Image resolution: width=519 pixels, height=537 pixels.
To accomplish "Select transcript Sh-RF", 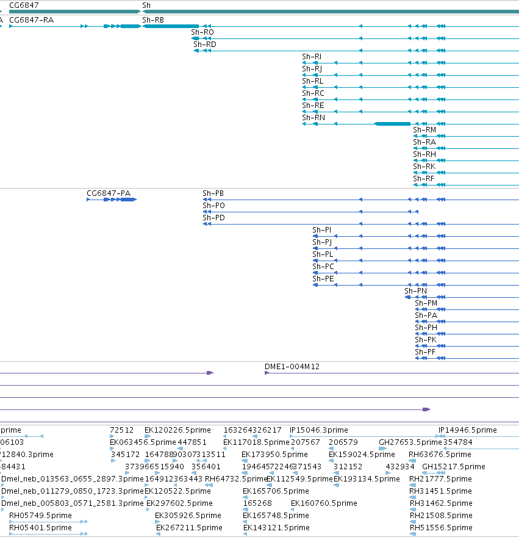I will [x=423, y=179].
